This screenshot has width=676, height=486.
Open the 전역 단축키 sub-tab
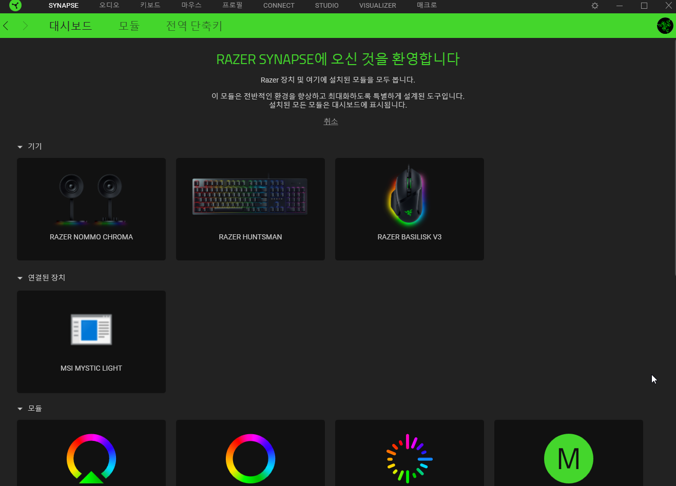pos(194,26)
